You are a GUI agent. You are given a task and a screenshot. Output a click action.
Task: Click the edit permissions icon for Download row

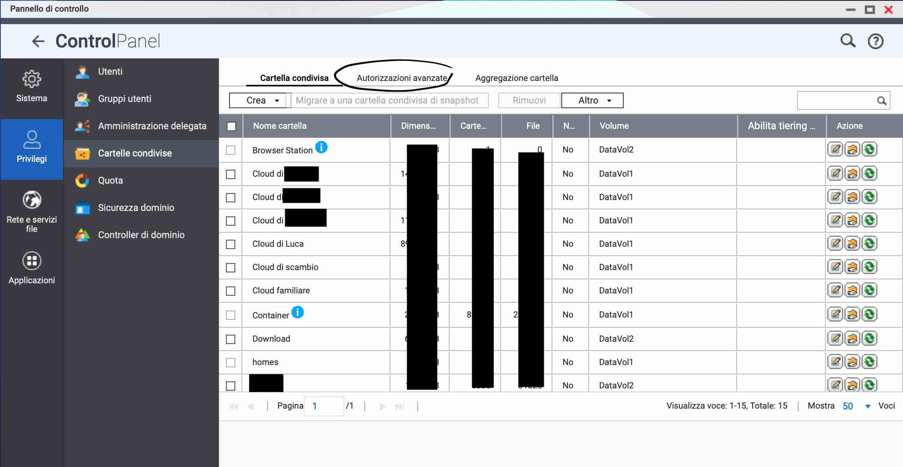[x=852, y=339]
